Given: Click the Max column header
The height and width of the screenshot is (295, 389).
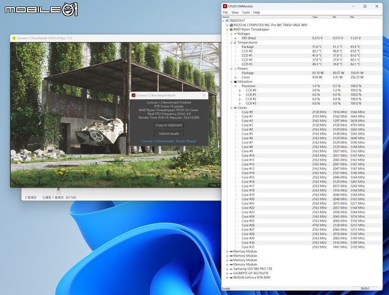Looking at the screenshot, I should click(359, 17).
